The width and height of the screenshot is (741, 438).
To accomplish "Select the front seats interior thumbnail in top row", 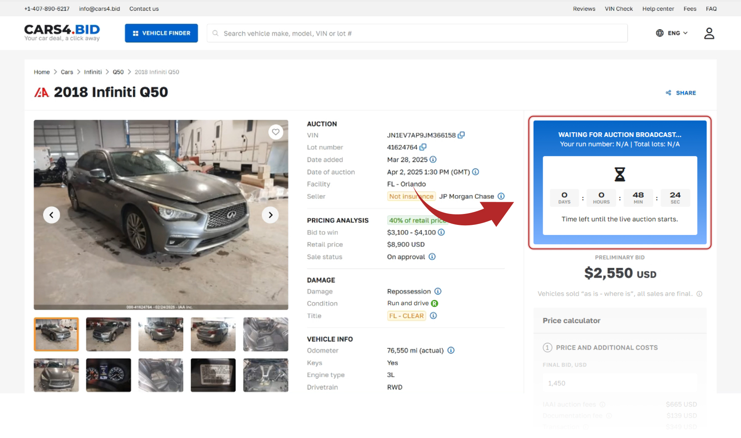I will tap(266, 334).
